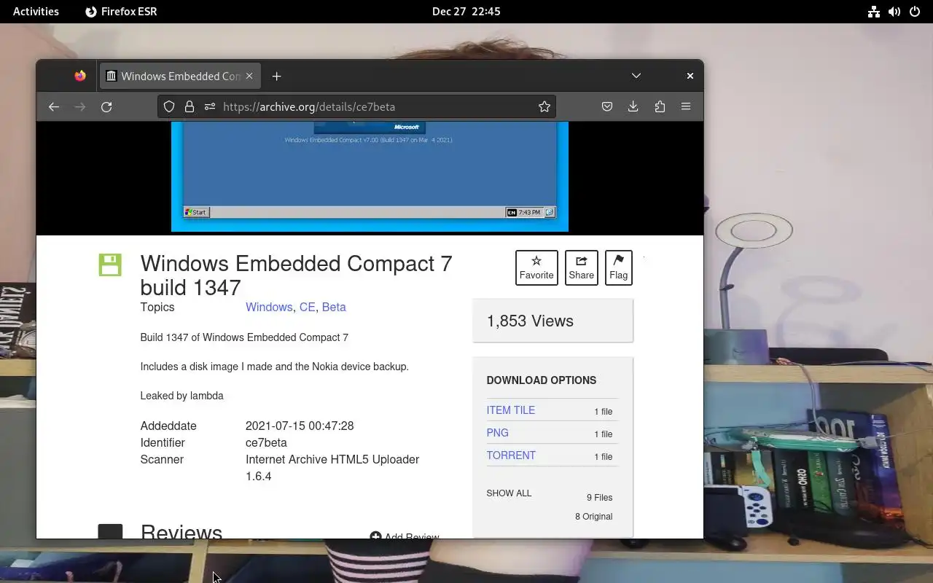Click the Add Review link
Viewport: 933px width, 583px height.
click(405, 536)
